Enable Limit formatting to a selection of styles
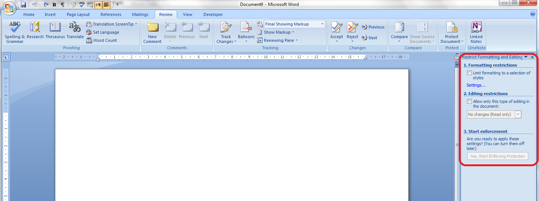 tap(470, 73)
